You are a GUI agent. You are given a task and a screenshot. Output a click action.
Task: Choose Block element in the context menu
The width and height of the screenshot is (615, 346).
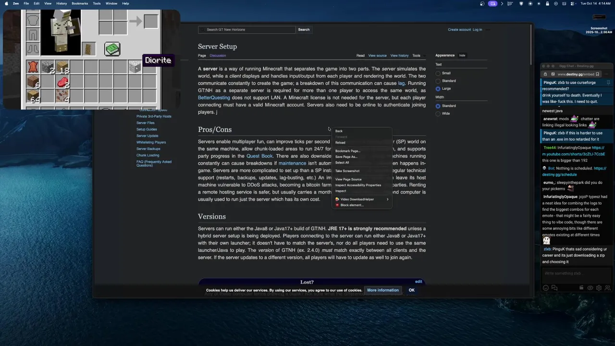[x=362, y=205]
